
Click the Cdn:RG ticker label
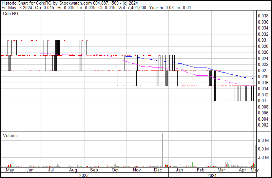tap(10, 13)
